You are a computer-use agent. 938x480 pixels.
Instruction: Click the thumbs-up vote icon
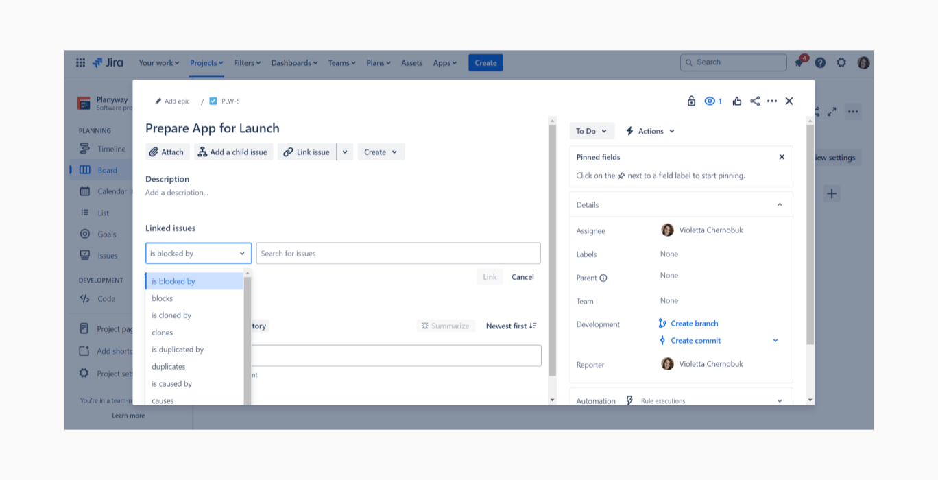tap(737, 101)
